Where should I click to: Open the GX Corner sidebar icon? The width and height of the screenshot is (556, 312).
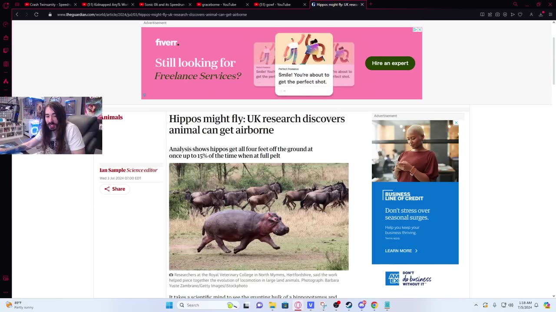6,38
